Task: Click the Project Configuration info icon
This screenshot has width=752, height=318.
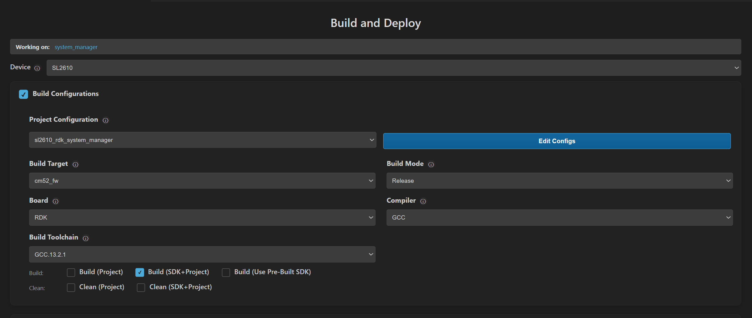Action: click(106, 121)
